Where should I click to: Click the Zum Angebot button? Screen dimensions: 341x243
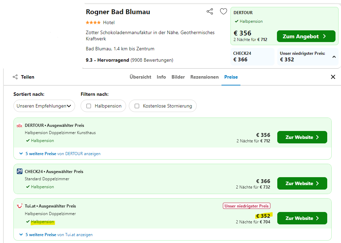pyautogui.click(x=306, y=36)
